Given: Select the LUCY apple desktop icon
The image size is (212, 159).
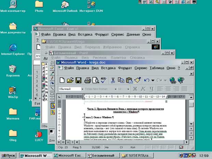Looking at the screenshot, I should click(x=39, y=136).
